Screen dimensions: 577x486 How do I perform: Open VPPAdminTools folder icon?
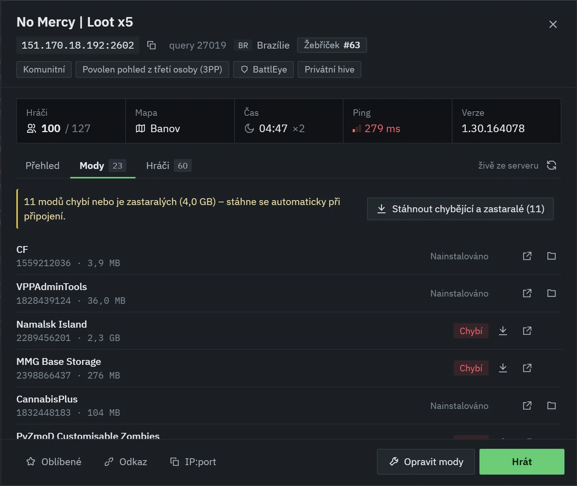[x=552, y=293]
